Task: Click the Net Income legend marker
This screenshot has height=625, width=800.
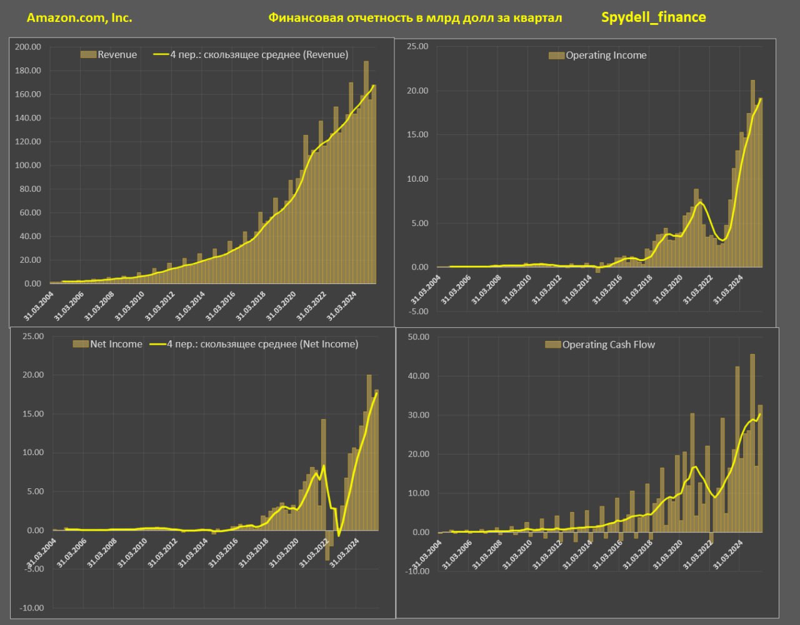Action: click(x=81, y=344)
